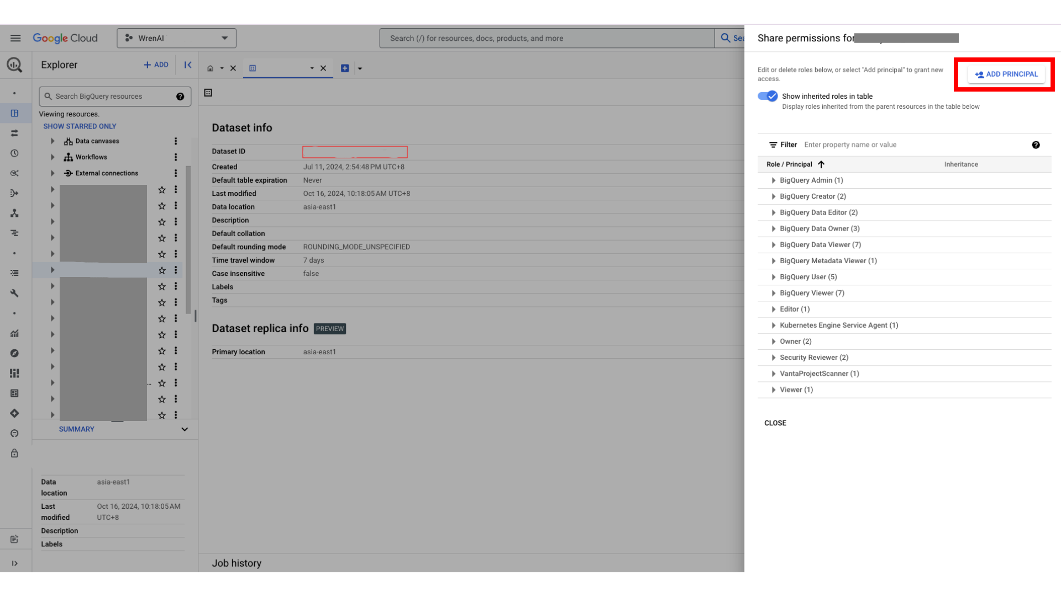This screenshot has width=1061, height=596.
Task: Expand Workflows tree node
Action: click(52, 157)
